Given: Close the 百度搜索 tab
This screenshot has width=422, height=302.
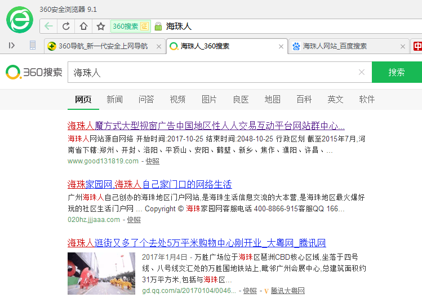Looking at the screenshot, I should [403, 47].
